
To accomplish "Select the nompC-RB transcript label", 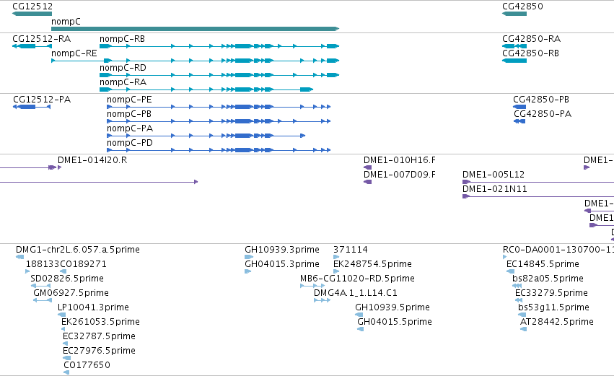I will pos(122,39).
